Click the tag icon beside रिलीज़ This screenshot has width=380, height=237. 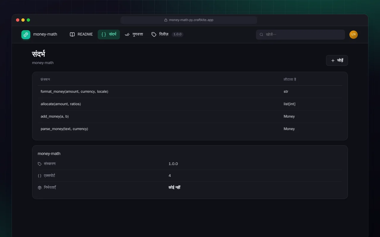click(154, 34)
